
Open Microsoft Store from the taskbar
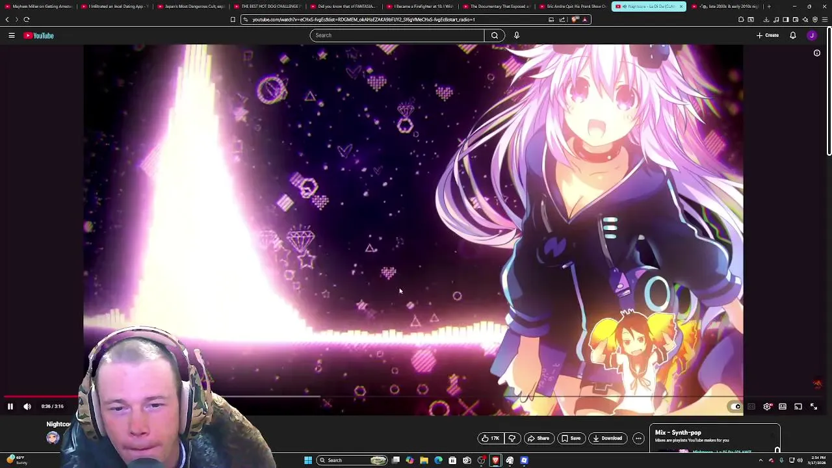(x=452, y=460)
